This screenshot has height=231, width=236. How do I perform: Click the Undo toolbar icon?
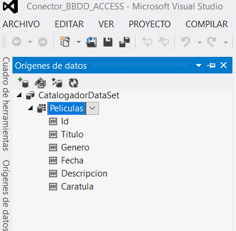tap(186, 42)
